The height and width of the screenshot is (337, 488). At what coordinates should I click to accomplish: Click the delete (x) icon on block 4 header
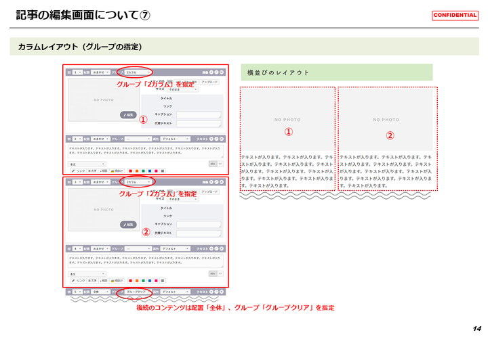[222, 248]
